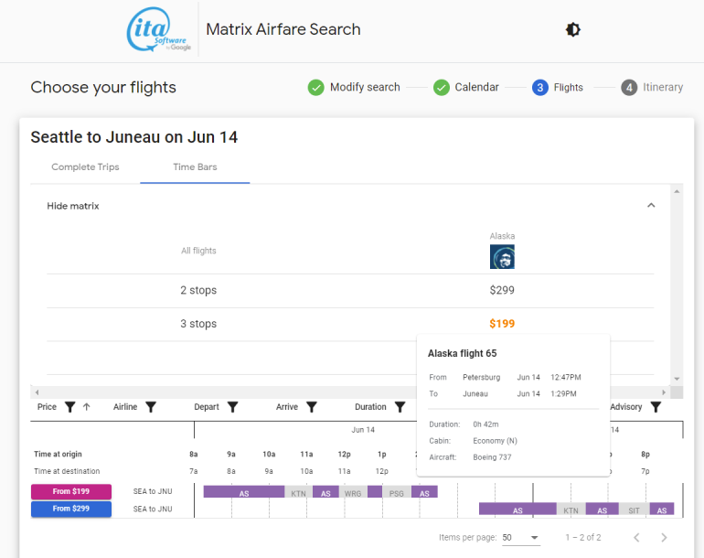
Task: Open the Duration filter funnel icon
Action: 400,407
